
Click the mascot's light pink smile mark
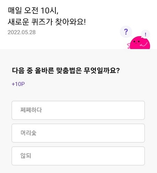[144, 44]
